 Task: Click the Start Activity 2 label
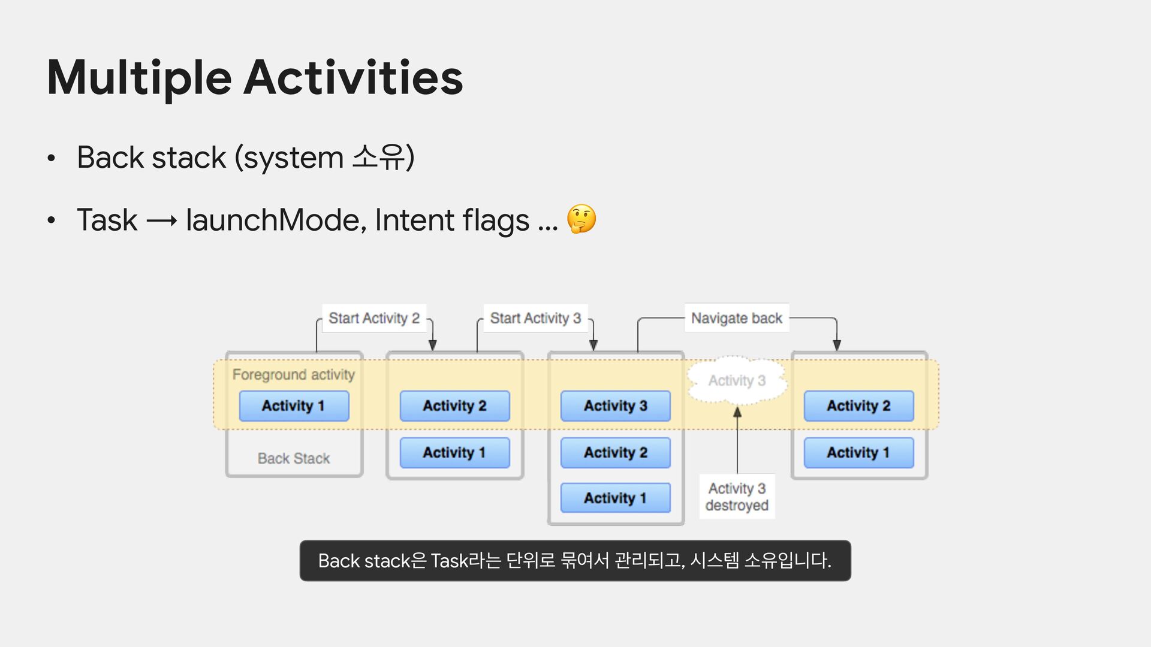(374, 318)
